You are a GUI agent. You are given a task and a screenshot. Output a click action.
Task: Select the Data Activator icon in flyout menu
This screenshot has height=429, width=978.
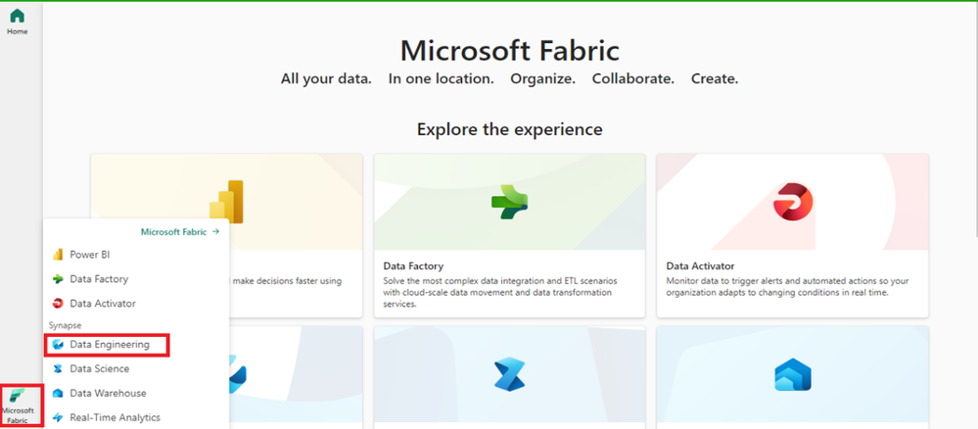click(x=58, y=304)
